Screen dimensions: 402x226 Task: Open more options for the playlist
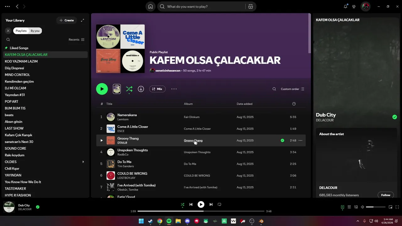[174, 89]
